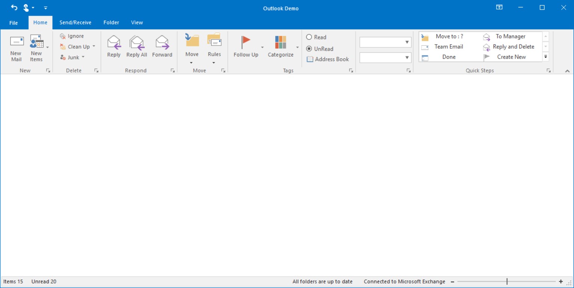Click the undo arrow in title bar
The image size is (574, 288).
point(14,7)
